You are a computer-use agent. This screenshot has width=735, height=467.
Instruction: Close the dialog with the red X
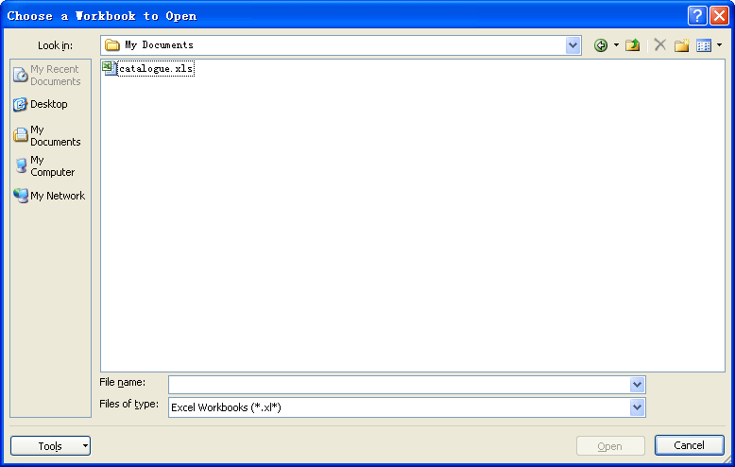[x=719, y=16]
